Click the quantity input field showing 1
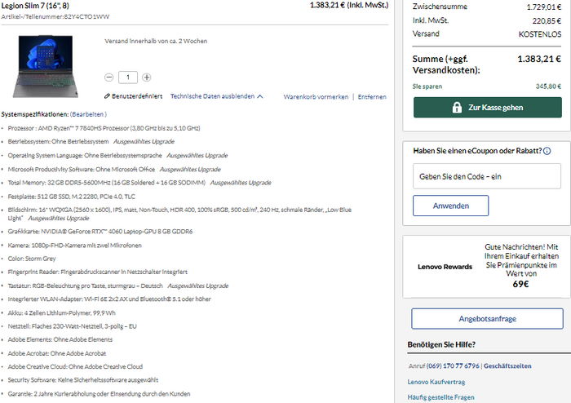Viewport: 571px width, 403px height. [128, 77]
